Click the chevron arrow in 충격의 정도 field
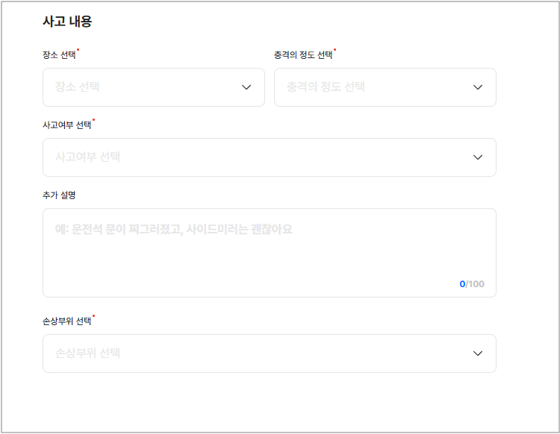This screenshot has height=434, width=560. click(479, 87)
